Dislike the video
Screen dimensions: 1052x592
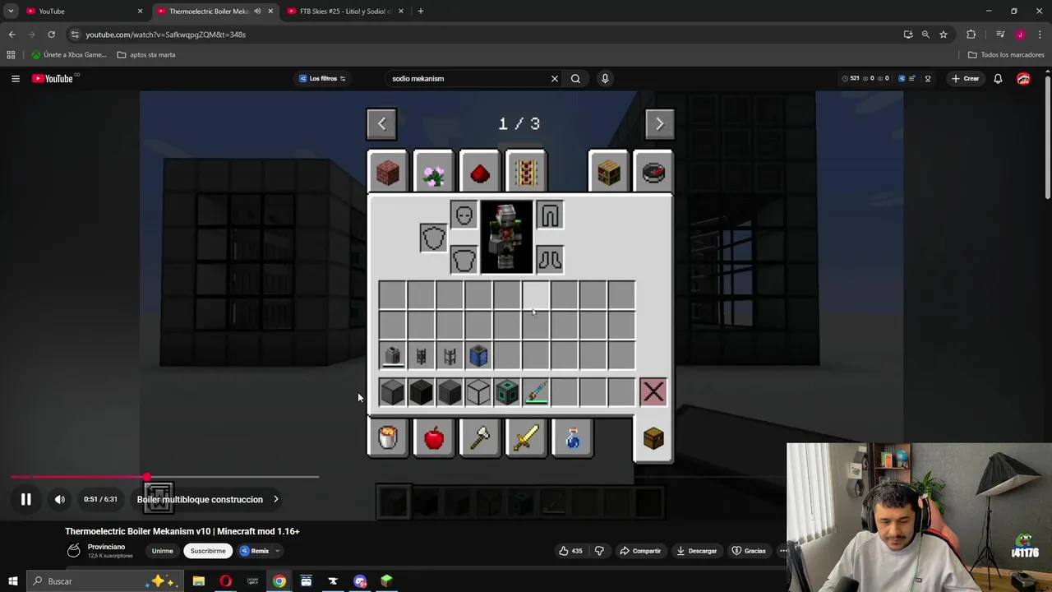point(599,551)
